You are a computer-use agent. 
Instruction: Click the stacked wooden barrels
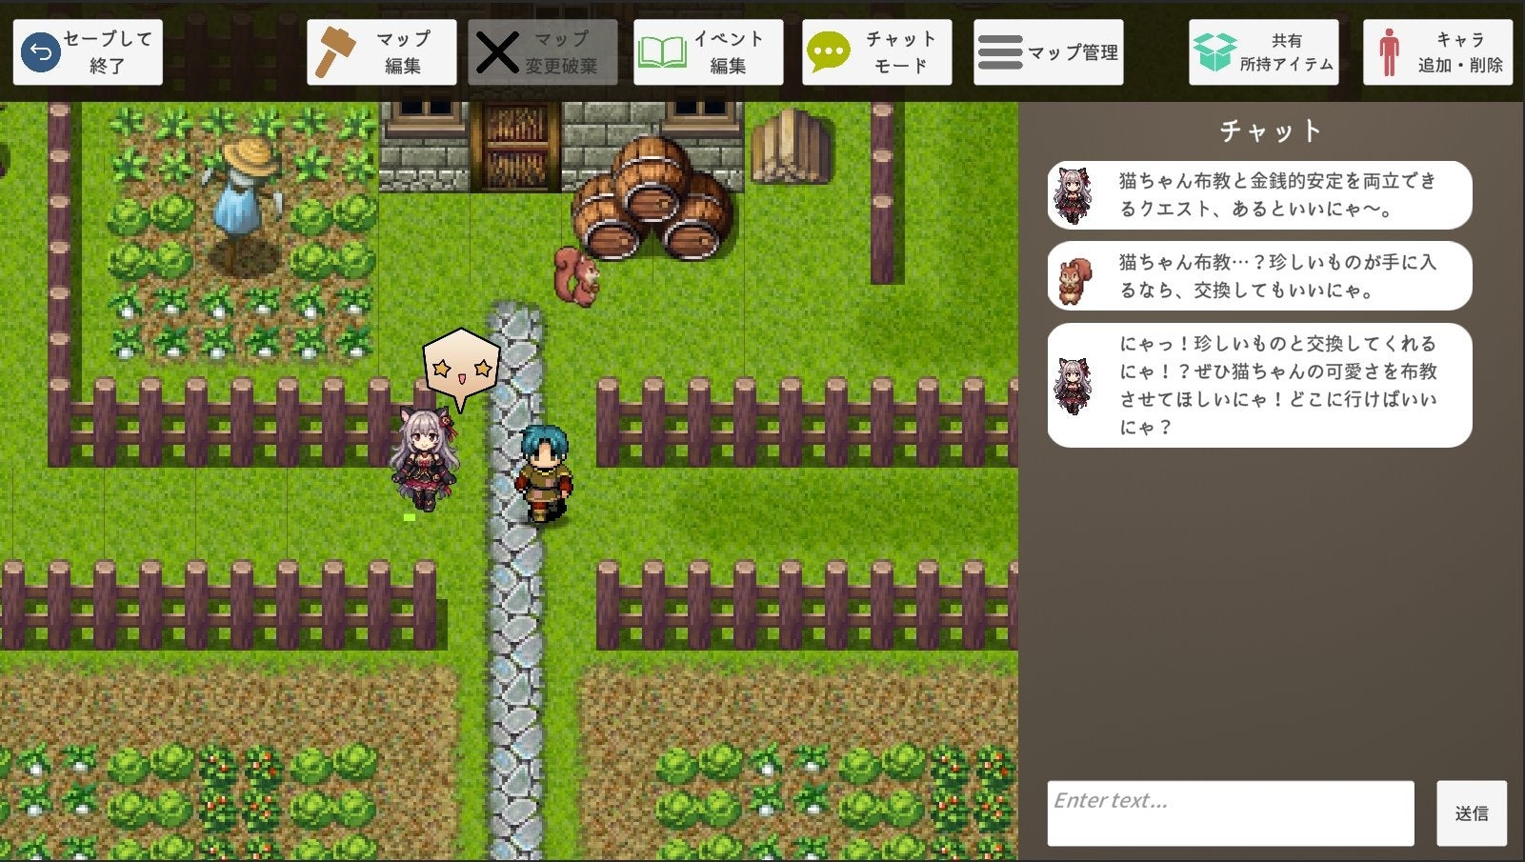pyautogui.click(x=652, y=198)
